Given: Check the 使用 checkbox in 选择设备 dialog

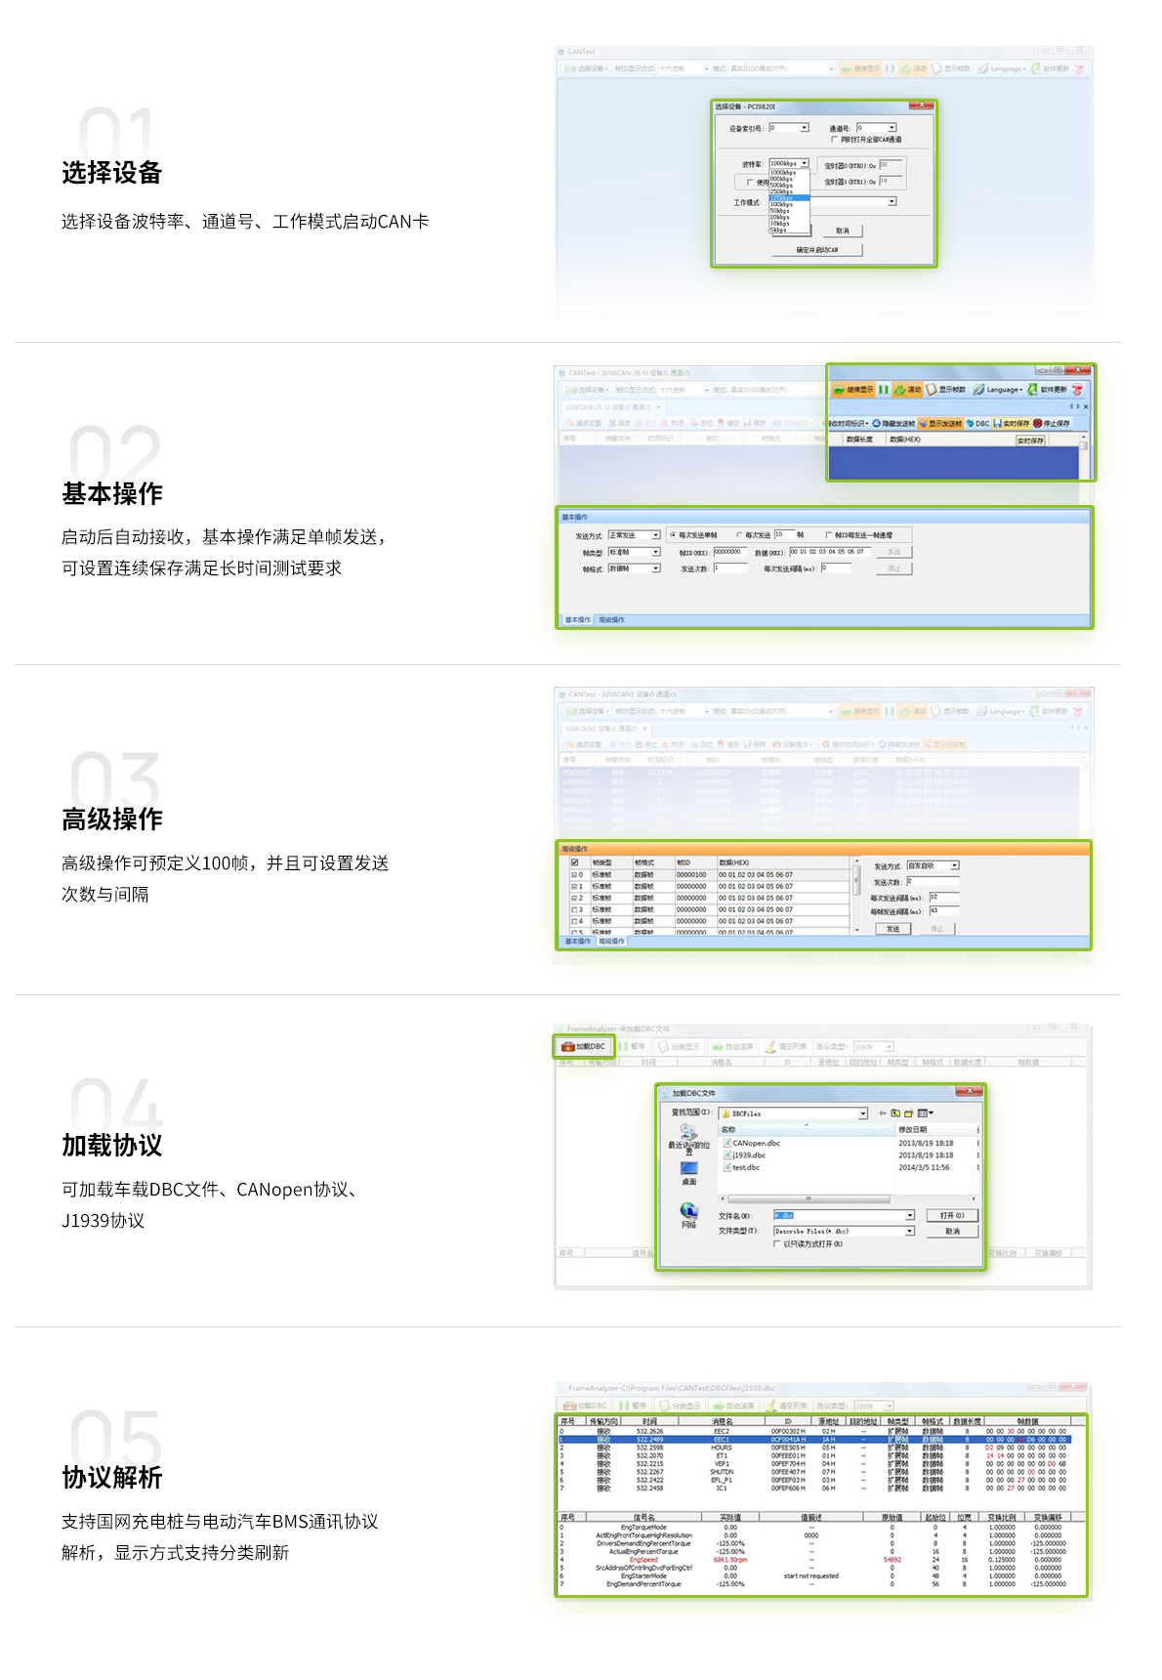Looking at the screenshot, I should [x=750, y=183].
